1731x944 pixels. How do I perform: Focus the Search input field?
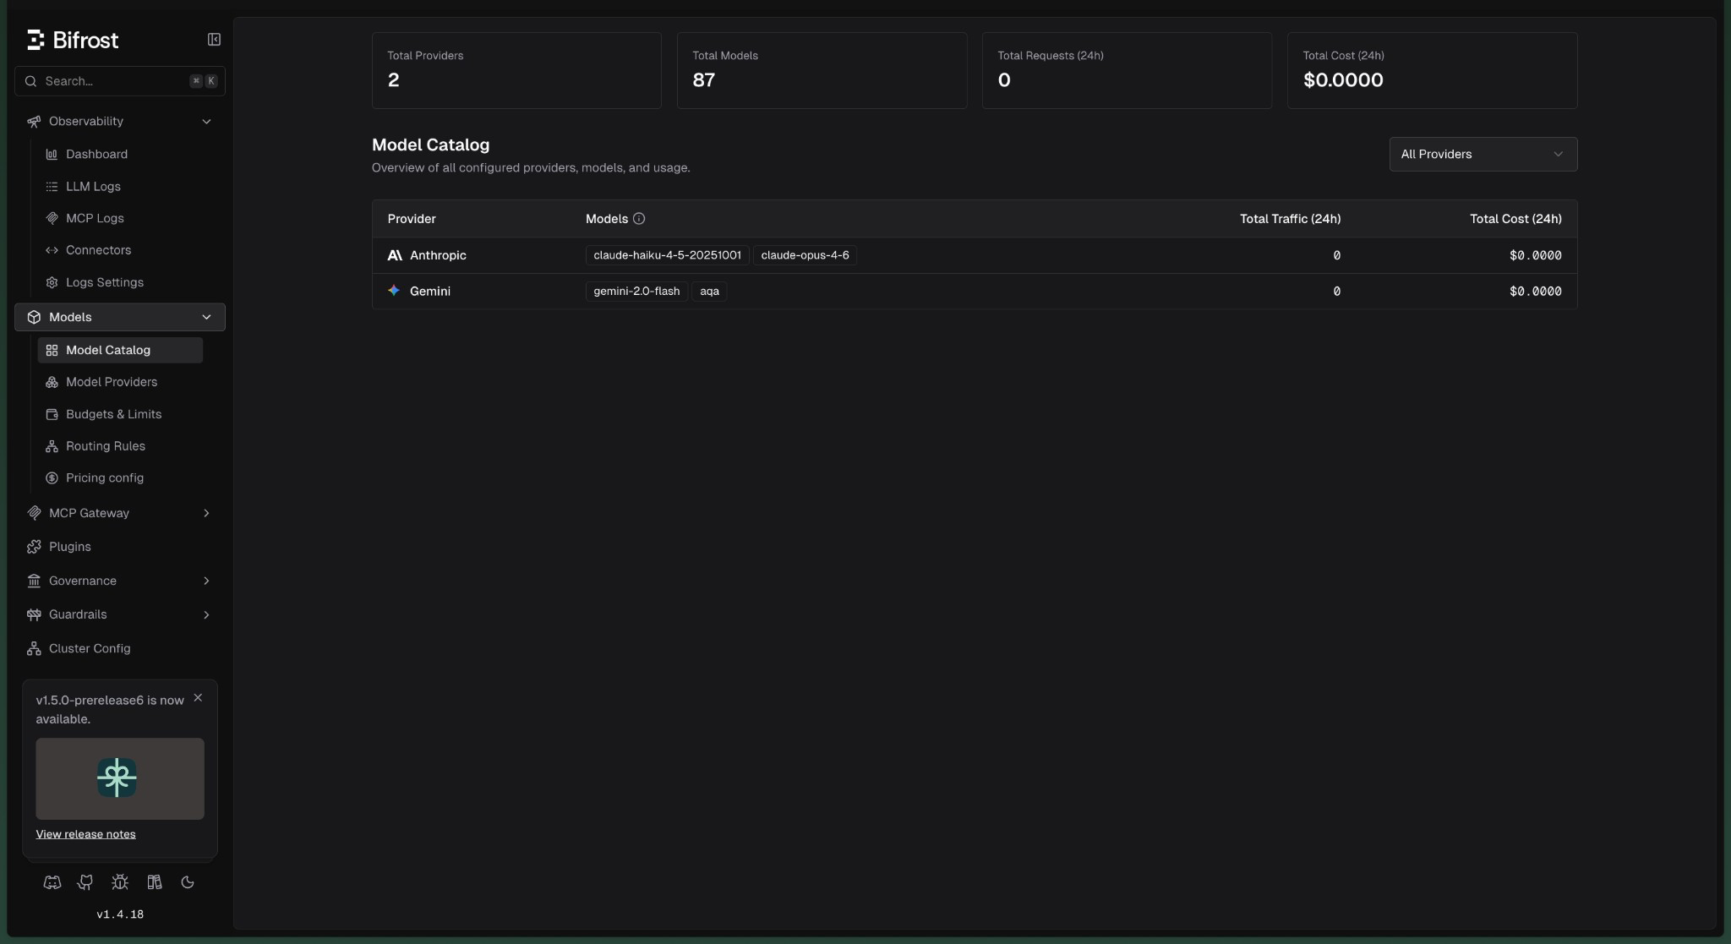pos(120,81)
